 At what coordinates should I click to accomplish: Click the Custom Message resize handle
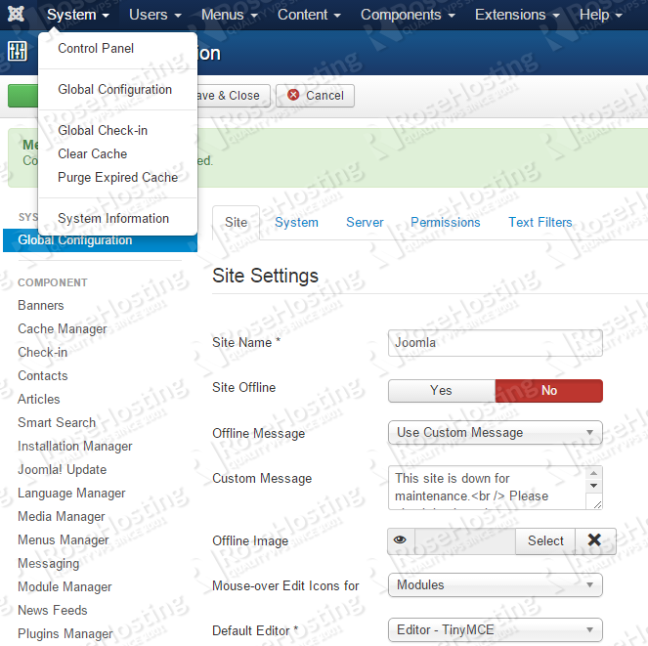click(x=597, y=504)
